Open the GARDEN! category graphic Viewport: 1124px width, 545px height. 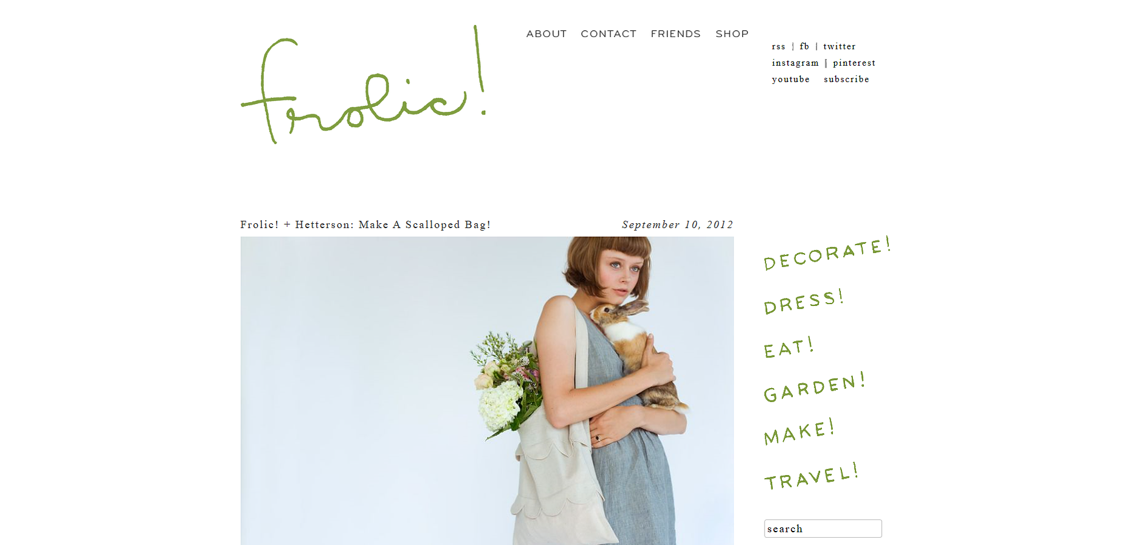tap(815, 387)
